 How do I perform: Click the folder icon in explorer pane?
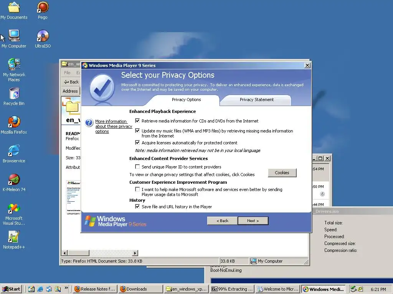pos(71,106)
